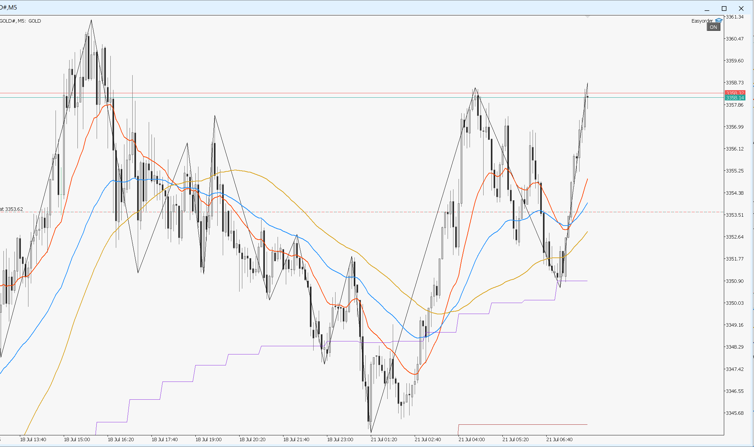Screen dimensions: 754x447
Task: Maximize the GOLD M5 chart window
Action: (x=724, y=8)
